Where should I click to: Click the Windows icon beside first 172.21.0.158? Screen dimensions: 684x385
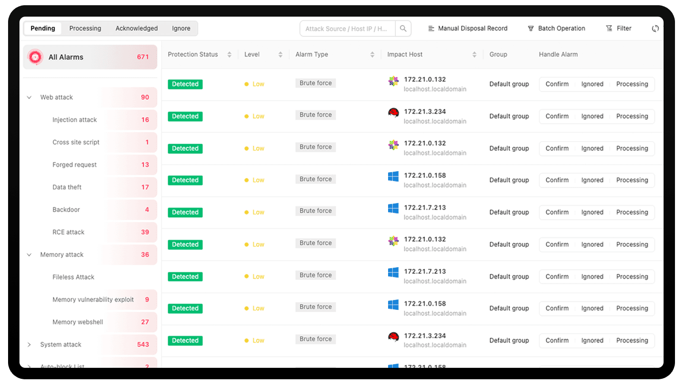(x=393, y=177)
